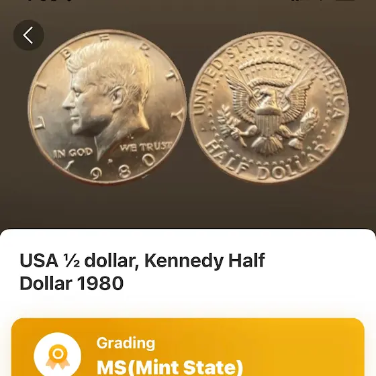Screen dimensions: 376x376
Task: Tap the arrows bundle in the eagle's talon
Action: click(x=306, y=124)
